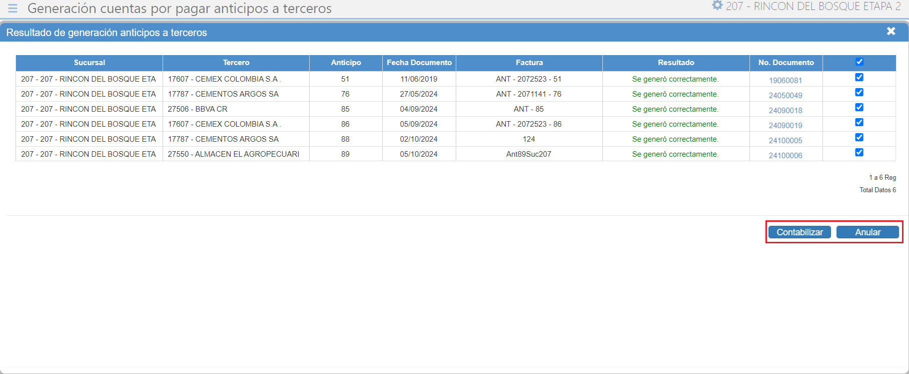
Task: Select tercero cell 27550 - ALMACEN EL AGROPECUARI
Action: (x=236, y=154)
